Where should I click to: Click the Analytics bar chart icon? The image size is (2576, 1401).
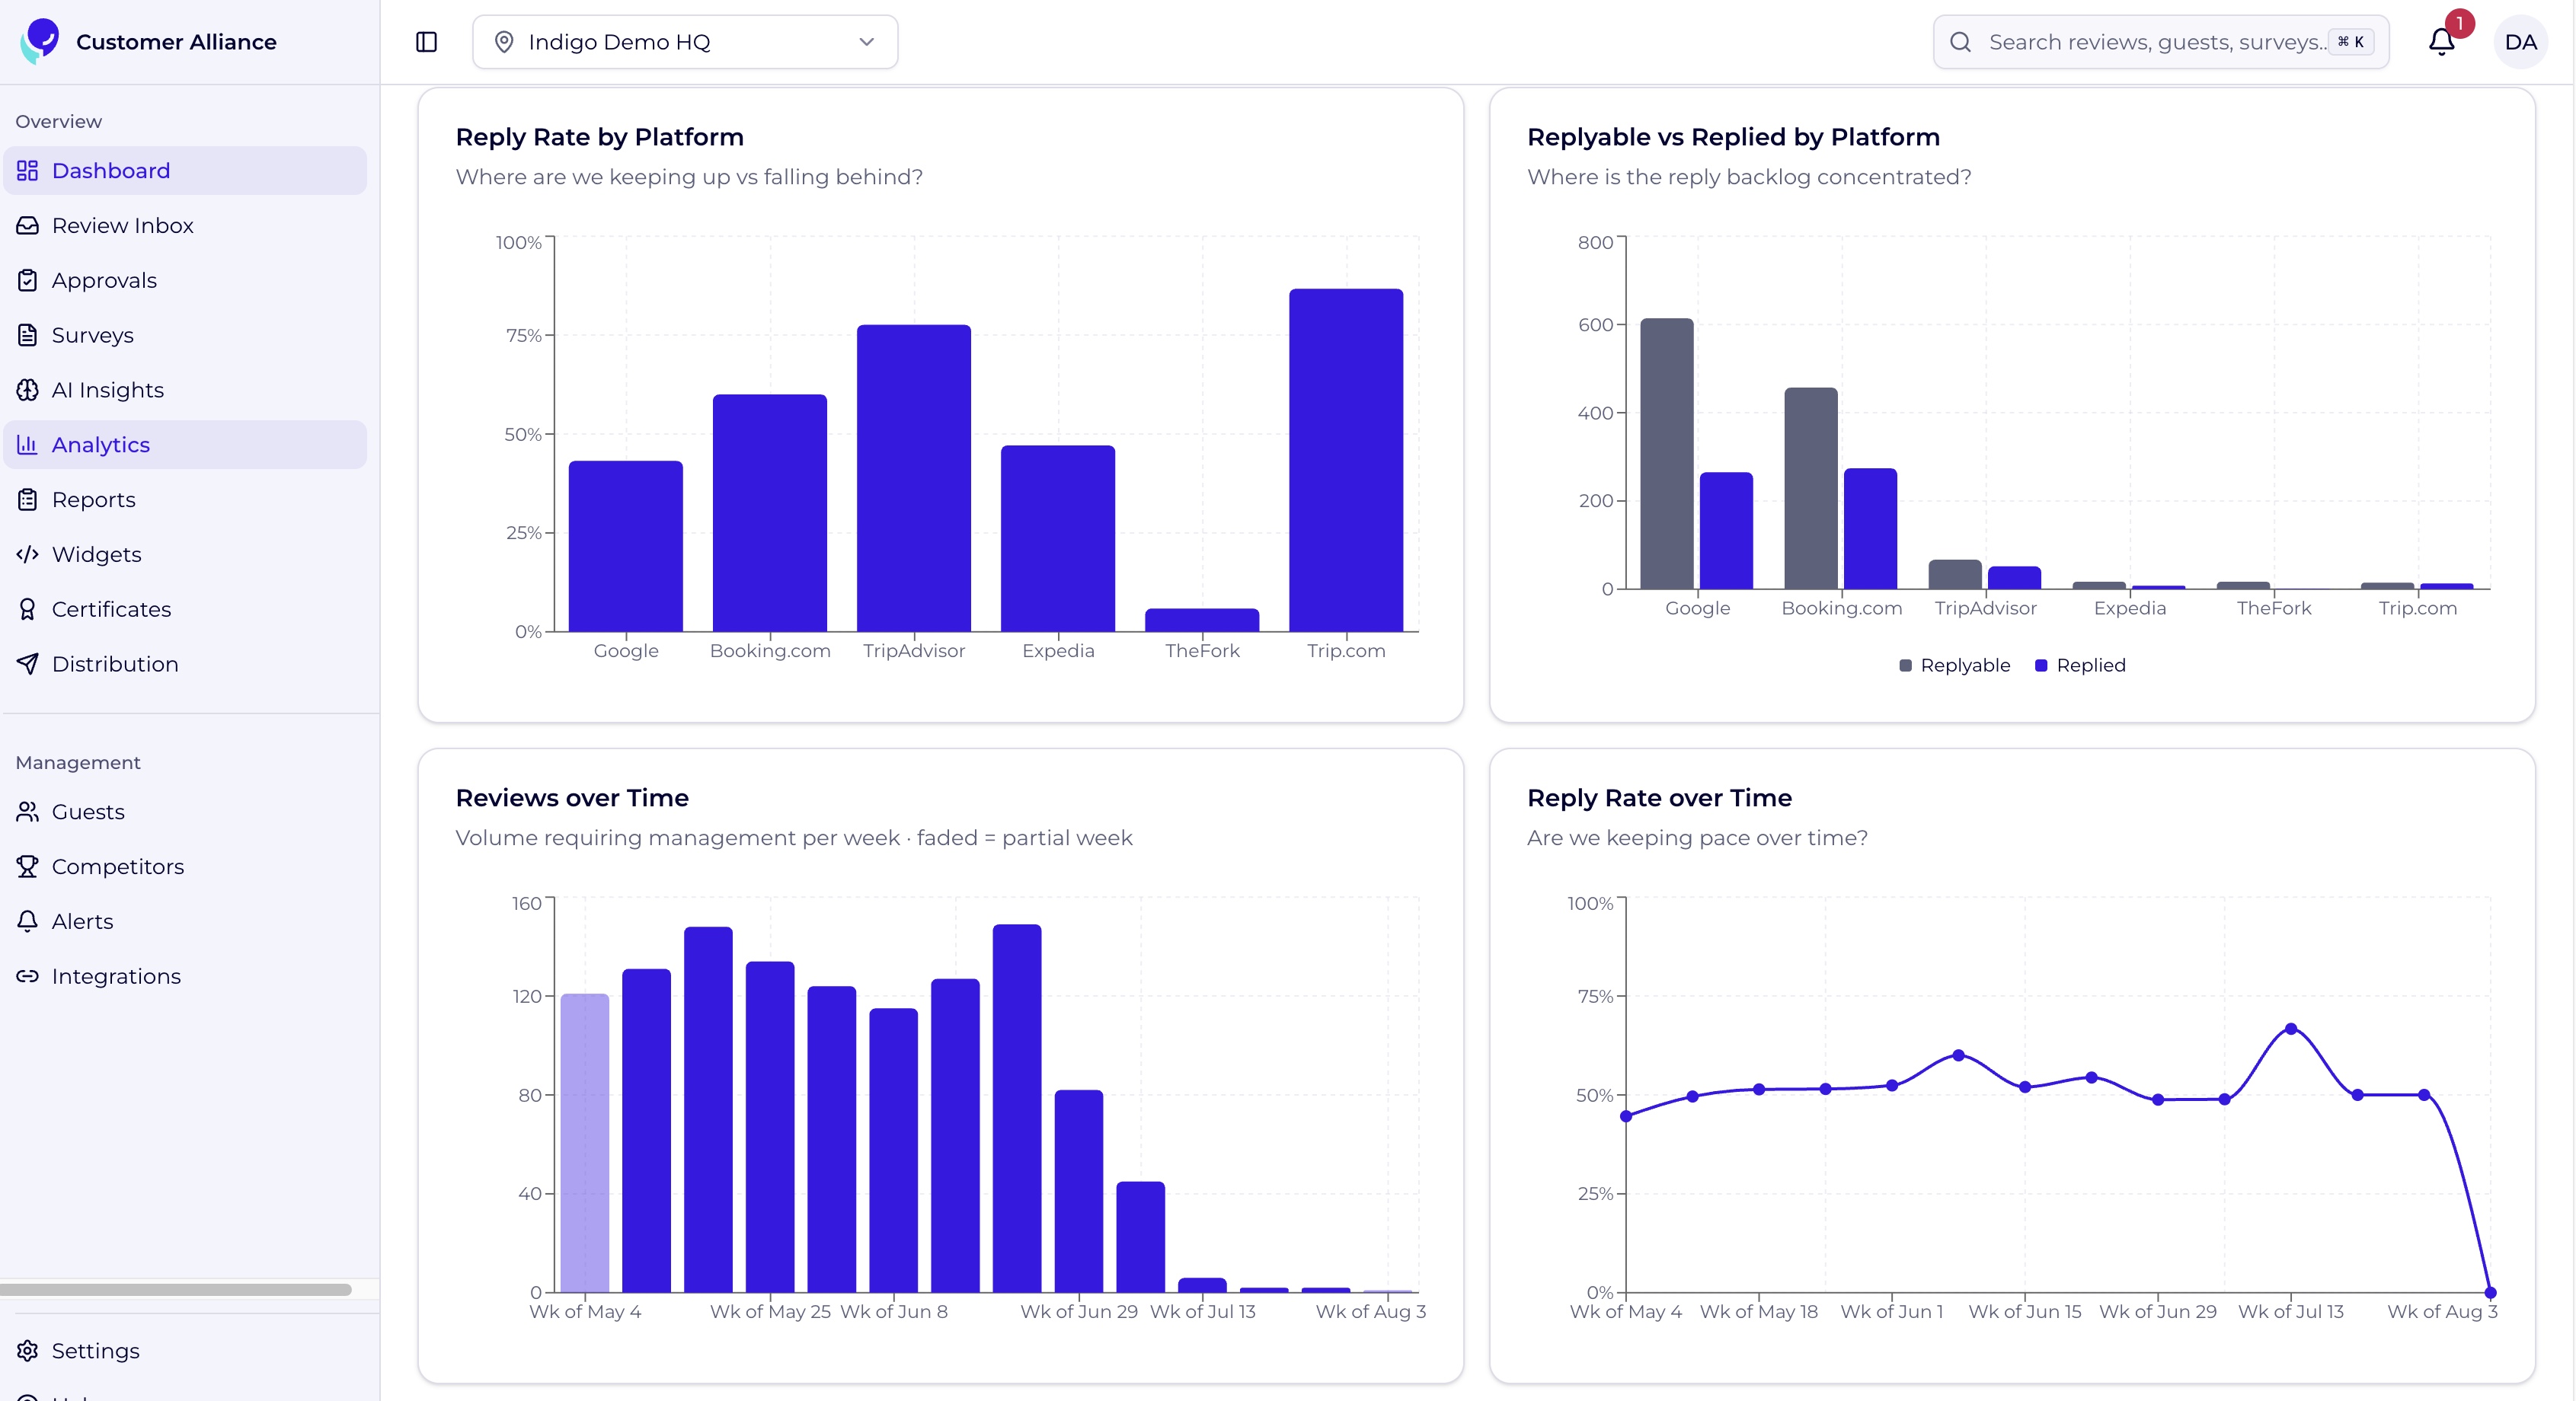pos(27,445)
